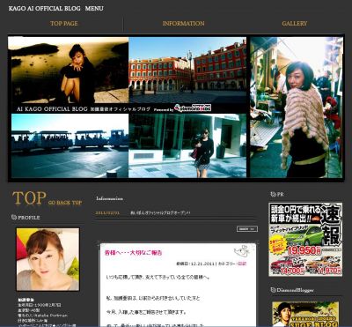
Task: Click the PR section heading icon
Action: click(x=273, y=194)
